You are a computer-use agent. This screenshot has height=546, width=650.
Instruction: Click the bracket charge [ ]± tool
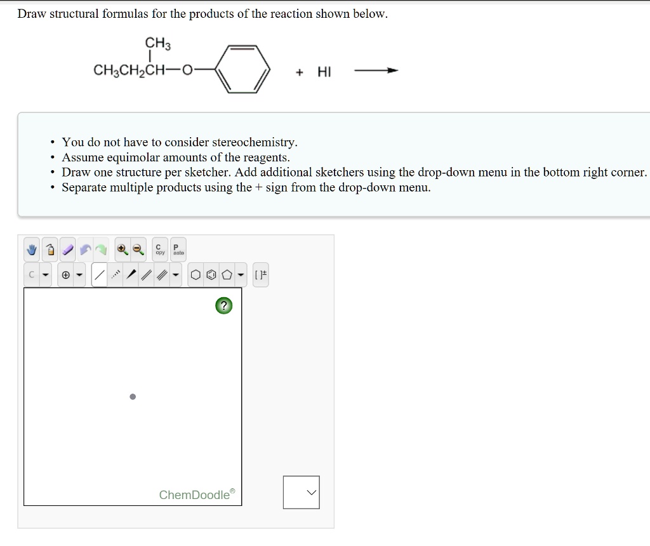[260, 274]
